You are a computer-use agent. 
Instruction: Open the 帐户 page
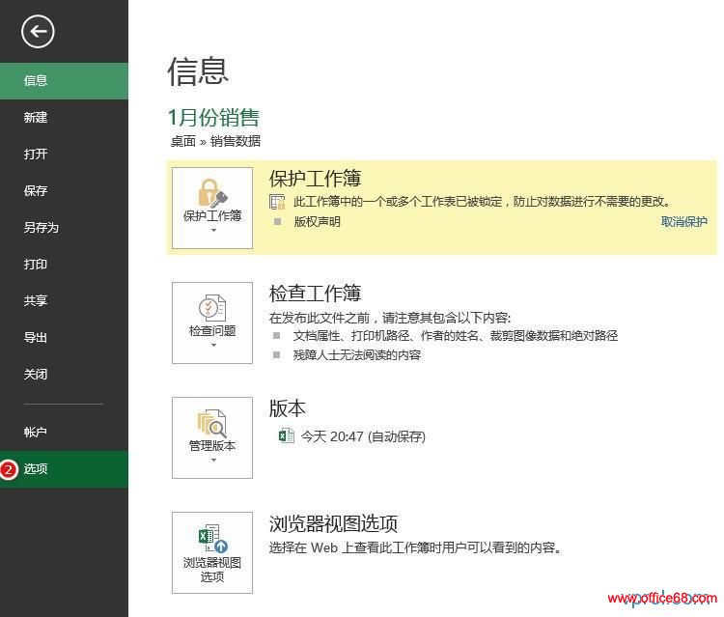pos(64,433)
